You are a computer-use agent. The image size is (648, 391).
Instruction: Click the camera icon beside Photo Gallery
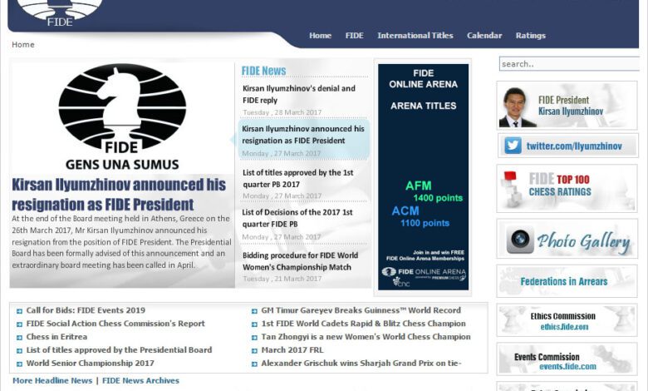click(520, 239)
